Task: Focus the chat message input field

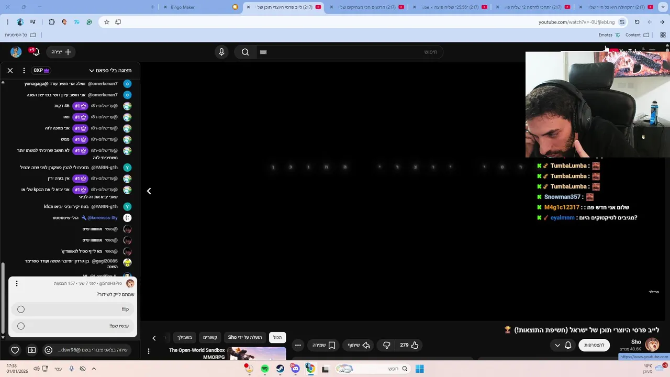Action: [x=93, y=350]
